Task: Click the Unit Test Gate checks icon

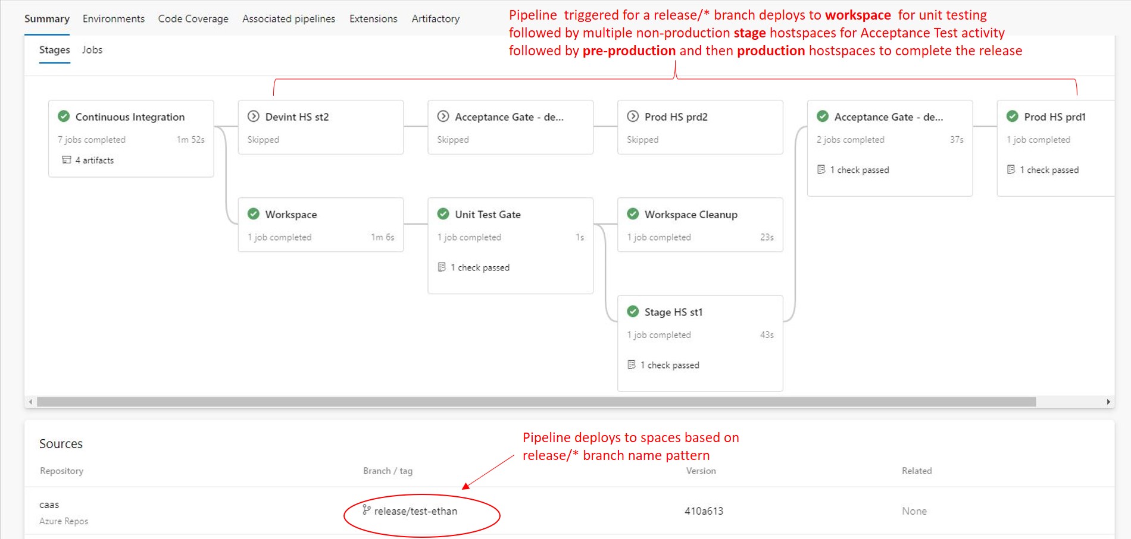Action: click(442, 267)
